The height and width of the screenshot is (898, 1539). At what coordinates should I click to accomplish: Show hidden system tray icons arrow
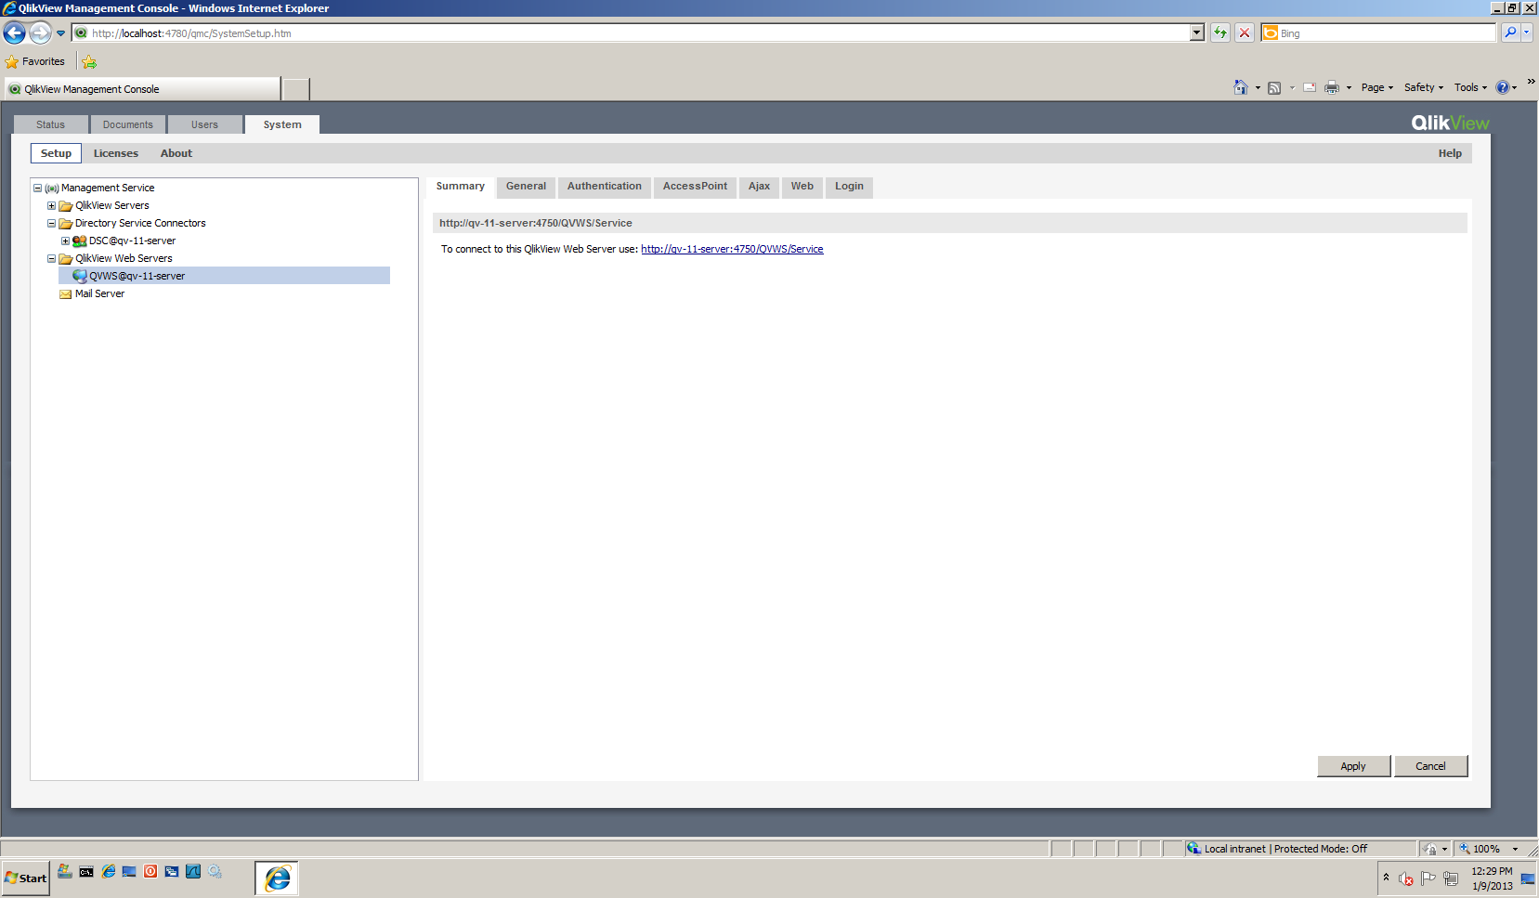pos(1386,877)
